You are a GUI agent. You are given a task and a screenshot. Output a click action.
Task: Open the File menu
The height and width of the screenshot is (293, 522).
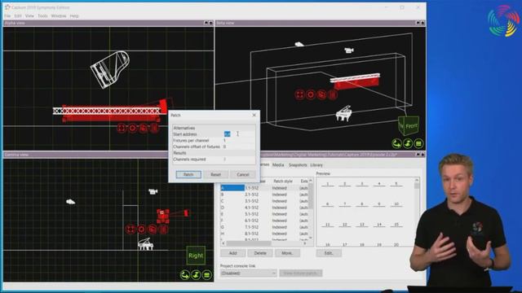point(7,16)
